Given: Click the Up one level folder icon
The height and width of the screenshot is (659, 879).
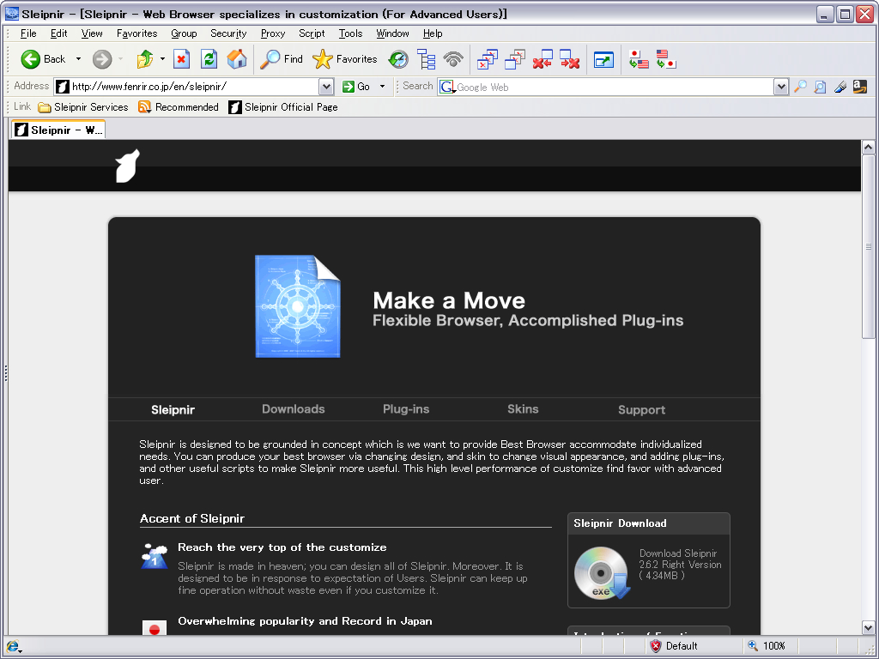Looking at the screenshot, I should pyautogui.click(x=144, y=59).
